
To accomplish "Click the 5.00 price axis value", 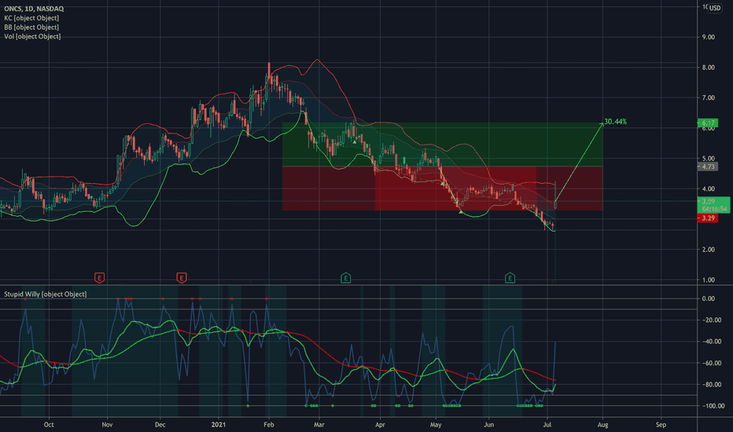I will pyautogui.click(x=708, y=159).
